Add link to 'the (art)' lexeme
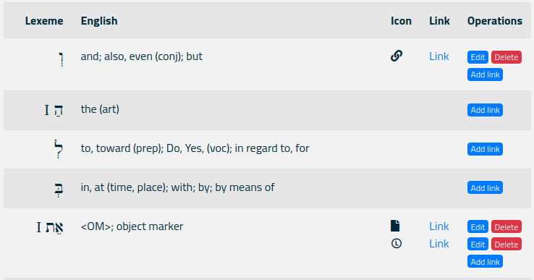 tap(485, 110)
